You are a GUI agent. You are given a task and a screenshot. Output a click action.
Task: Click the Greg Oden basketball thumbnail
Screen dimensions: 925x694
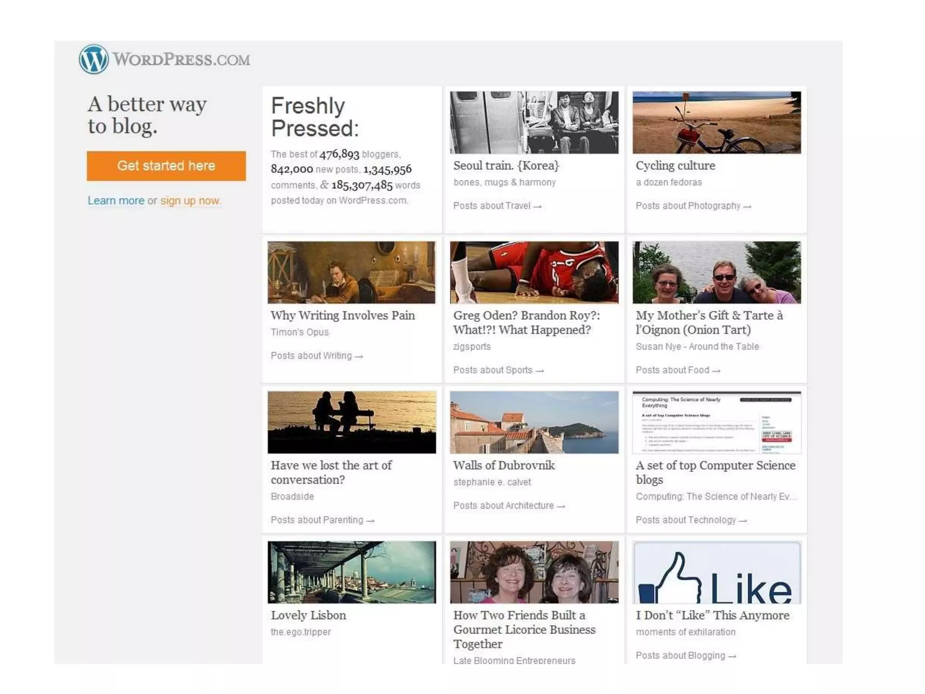coord(534,272)
